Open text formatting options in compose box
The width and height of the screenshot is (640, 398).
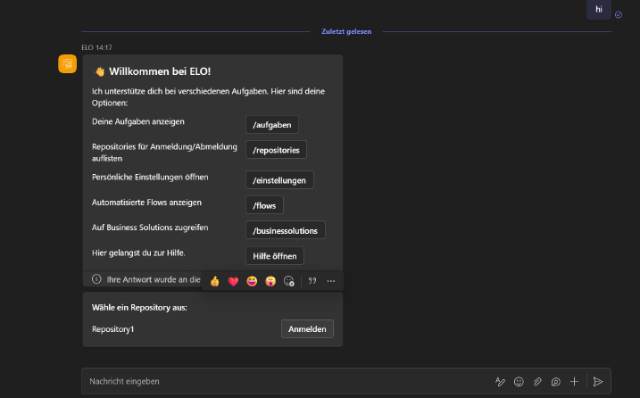(x=500, y=382)
